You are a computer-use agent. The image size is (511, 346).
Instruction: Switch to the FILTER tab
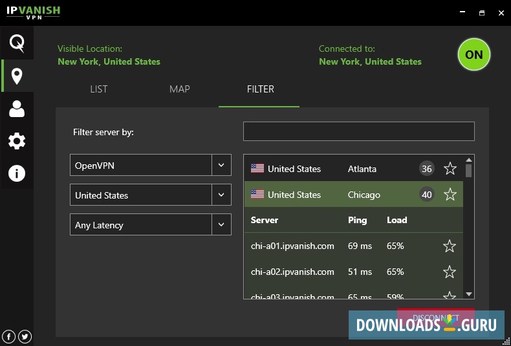(261, 89)
